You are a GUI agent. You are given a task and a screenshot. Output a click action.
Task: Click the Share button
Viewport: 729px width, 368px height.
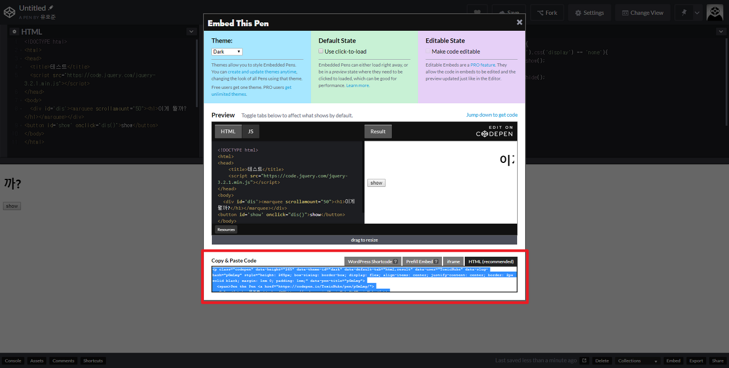718,361
